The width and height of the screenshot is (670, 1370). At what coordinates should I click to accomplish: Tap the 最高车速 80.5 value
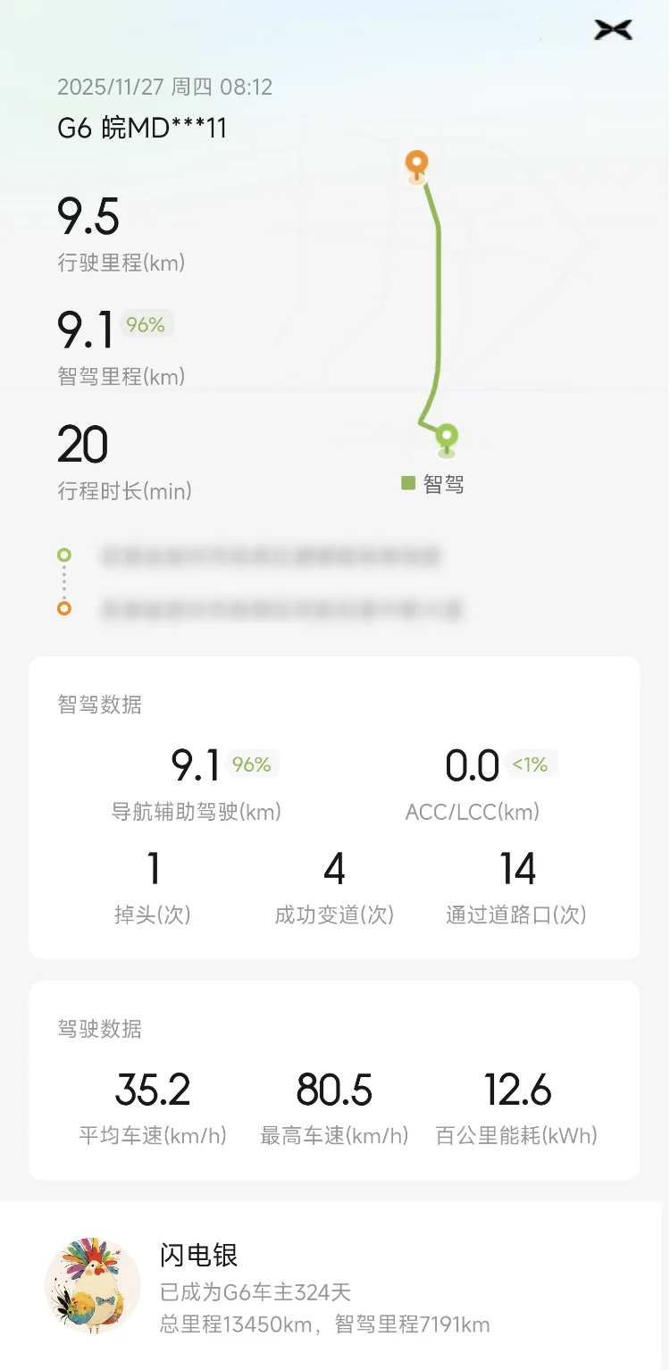click(x=334, y=1090)
